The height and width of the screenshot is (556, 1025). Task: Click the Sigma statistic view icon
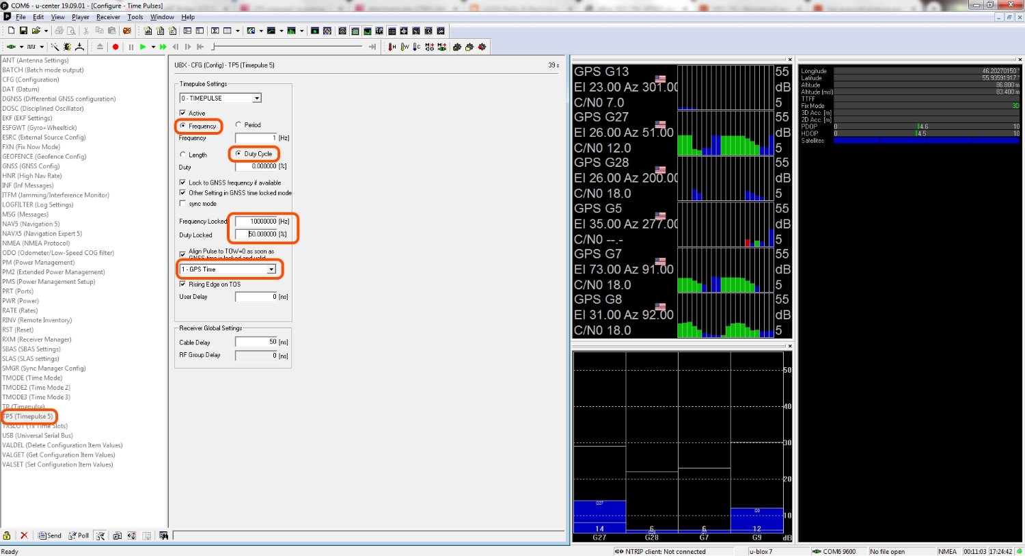(215, 31)
